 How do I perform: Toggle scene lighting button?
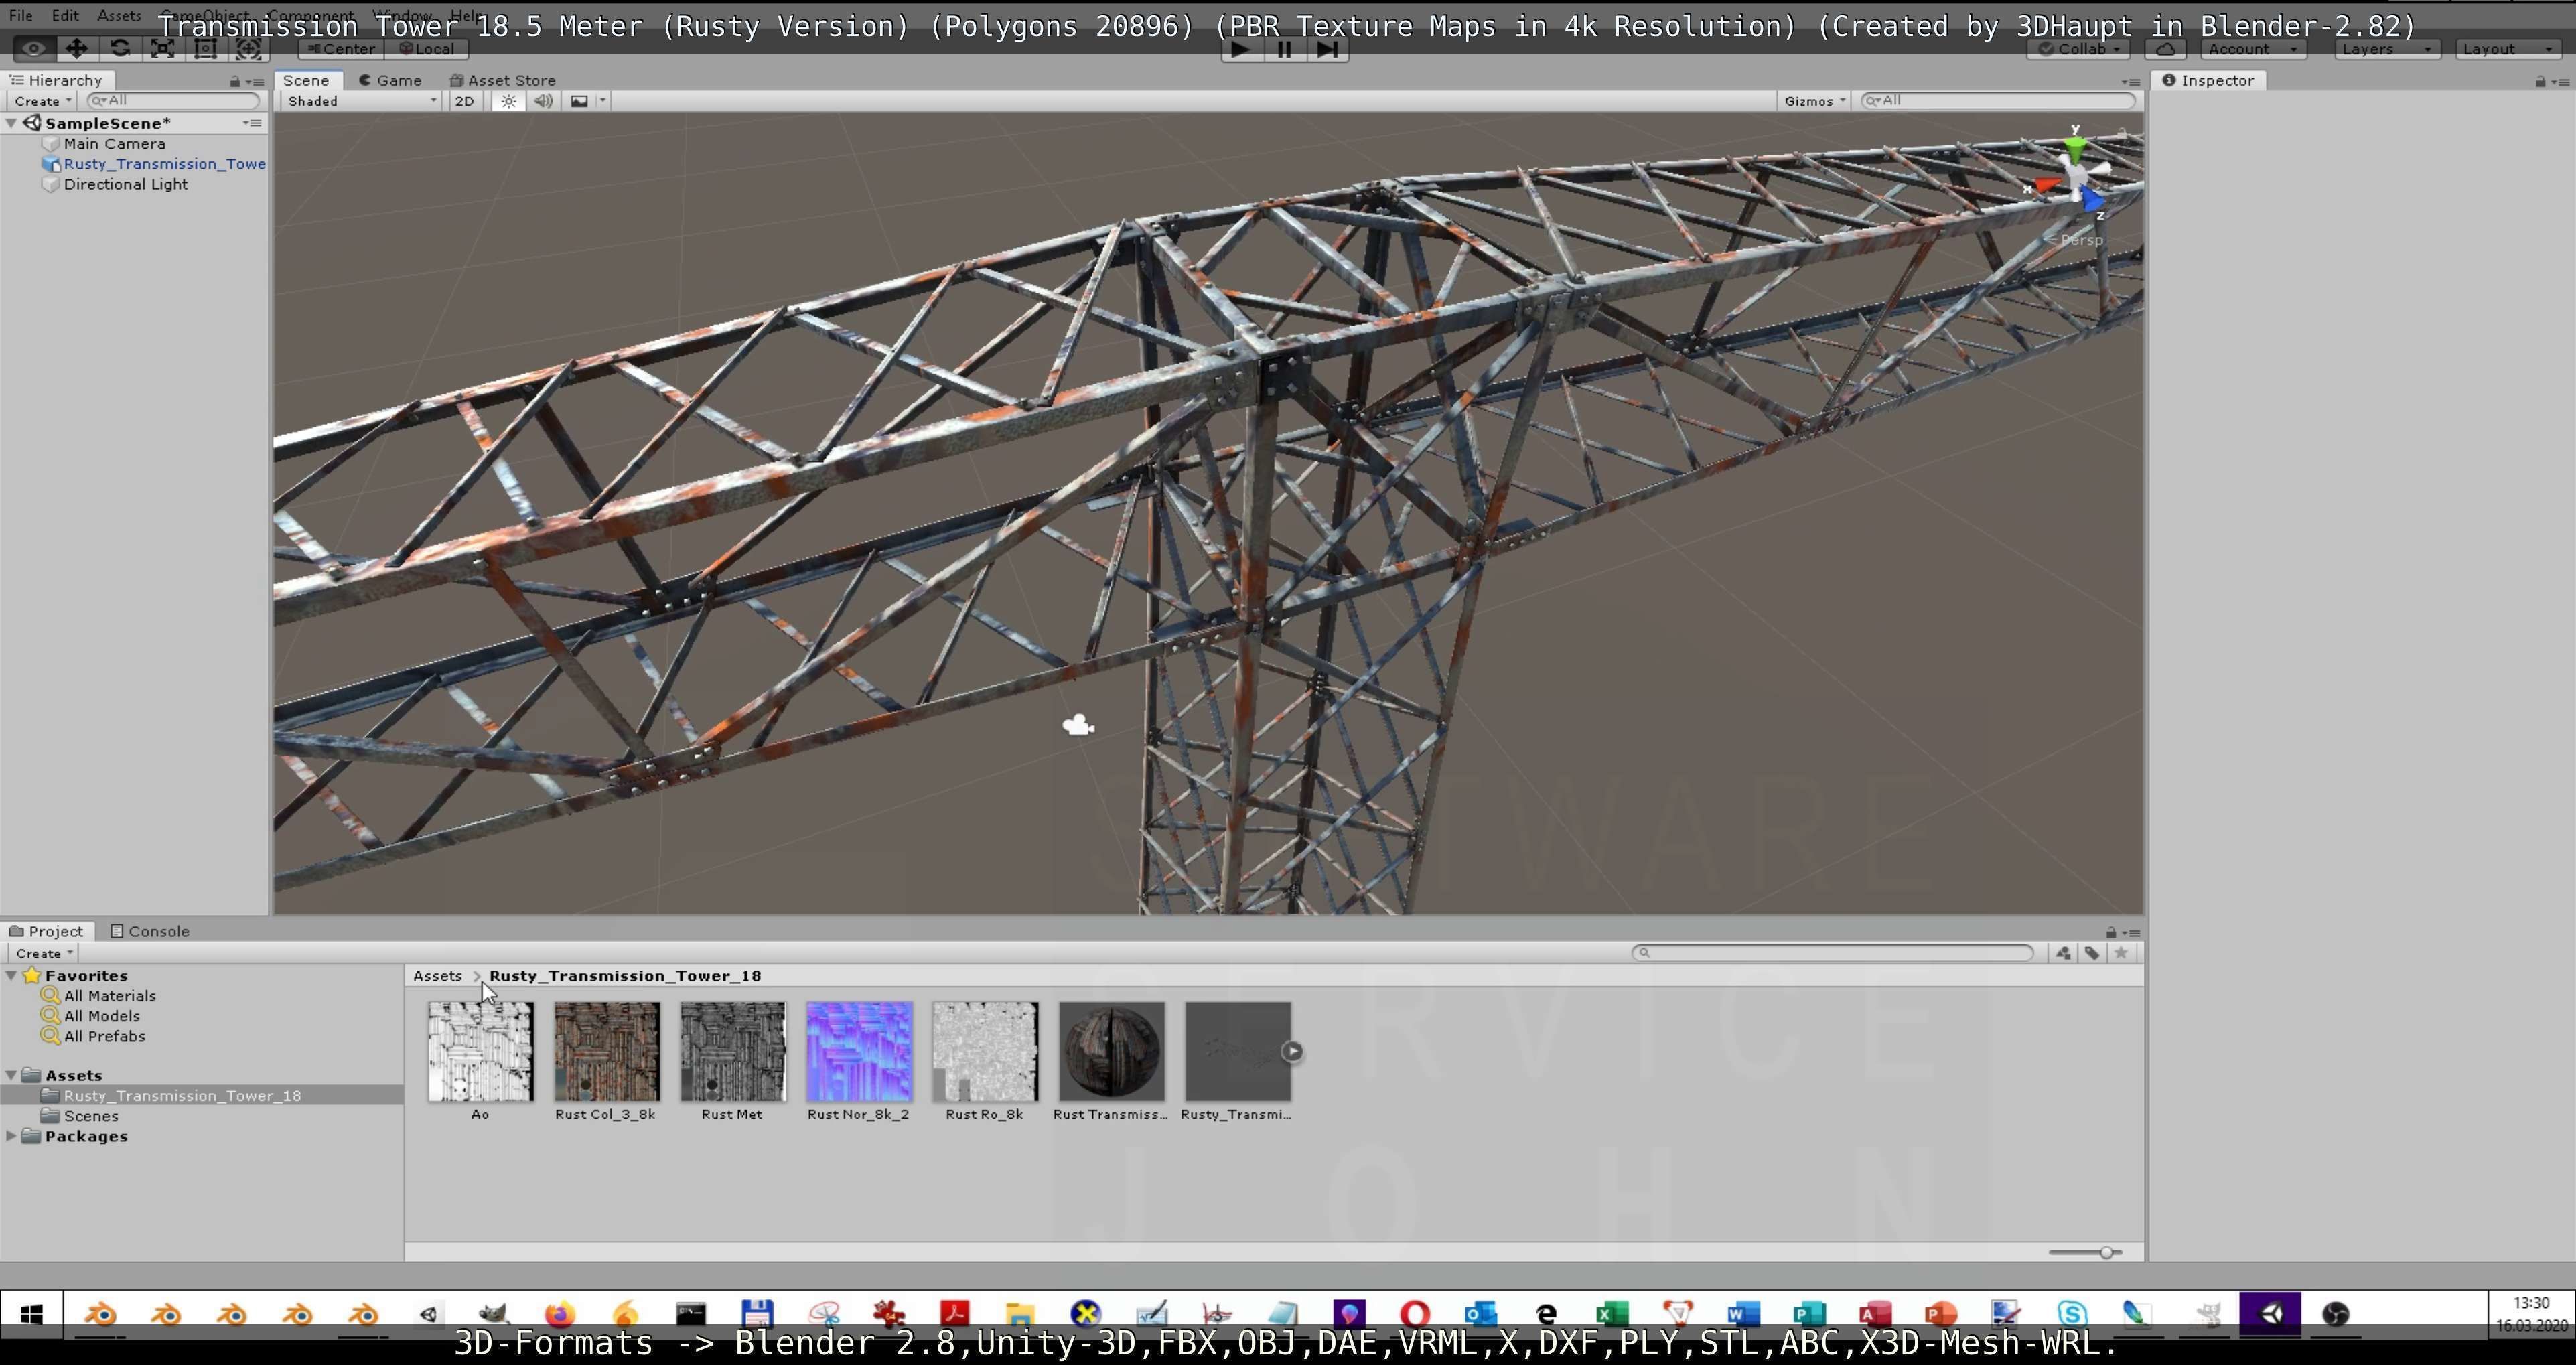(x=509, y=101)
